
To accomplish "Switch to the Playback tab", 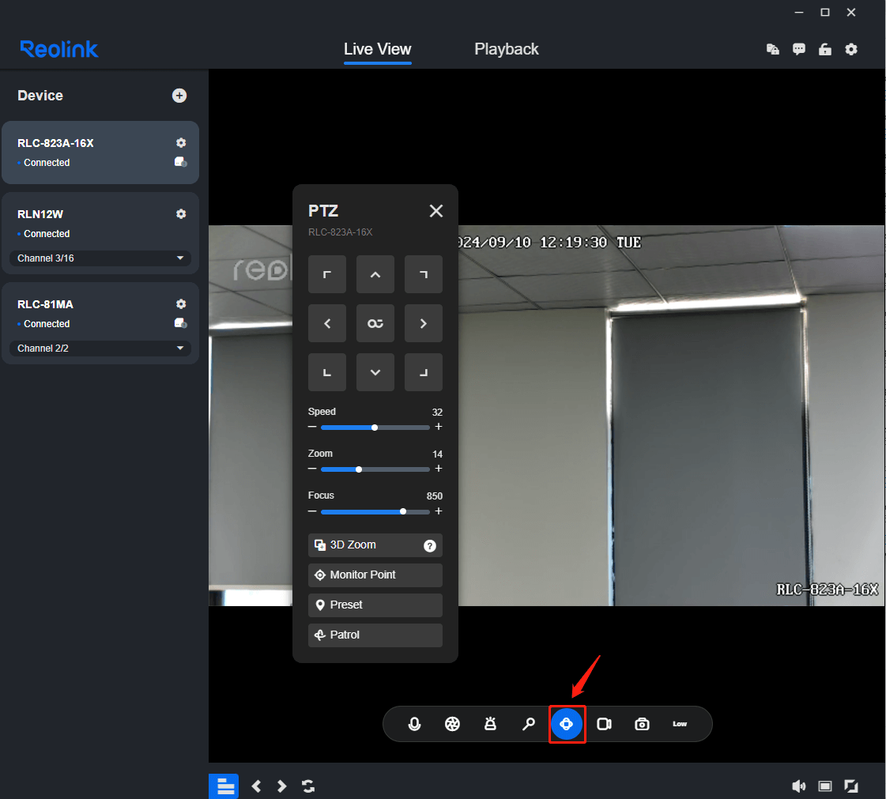I will [507, 49].
